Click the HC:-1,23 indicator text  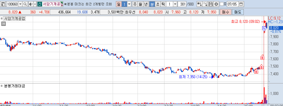pos(275,22)
